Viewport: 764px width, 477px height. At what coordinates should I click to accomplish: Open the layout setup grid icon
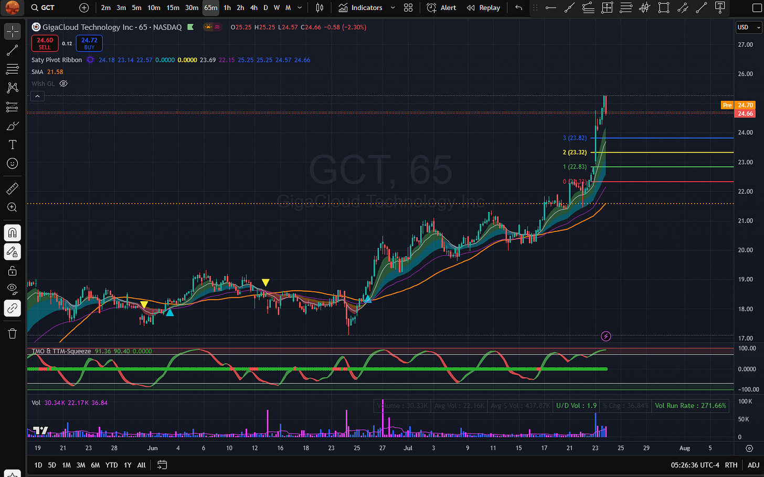point(408,8)
